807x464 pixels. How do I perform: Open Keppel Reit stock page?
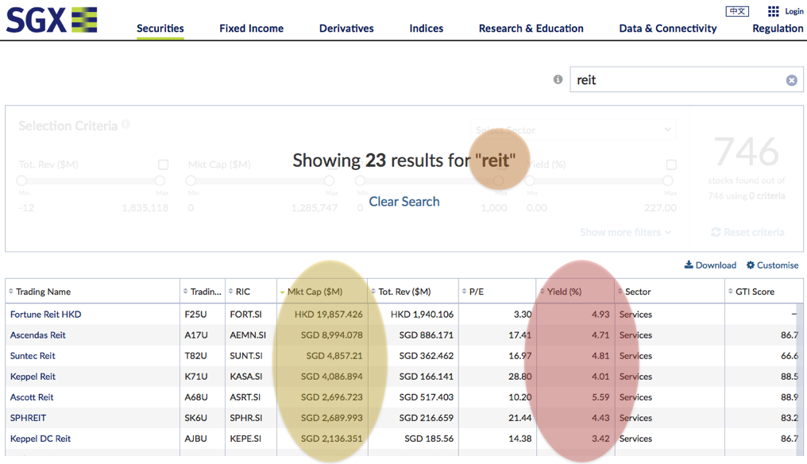(x=33, y=377)
